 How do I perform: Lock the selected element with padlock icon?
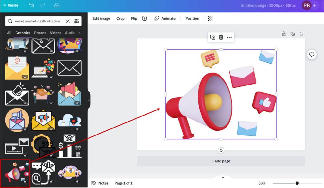pos(284,34)
